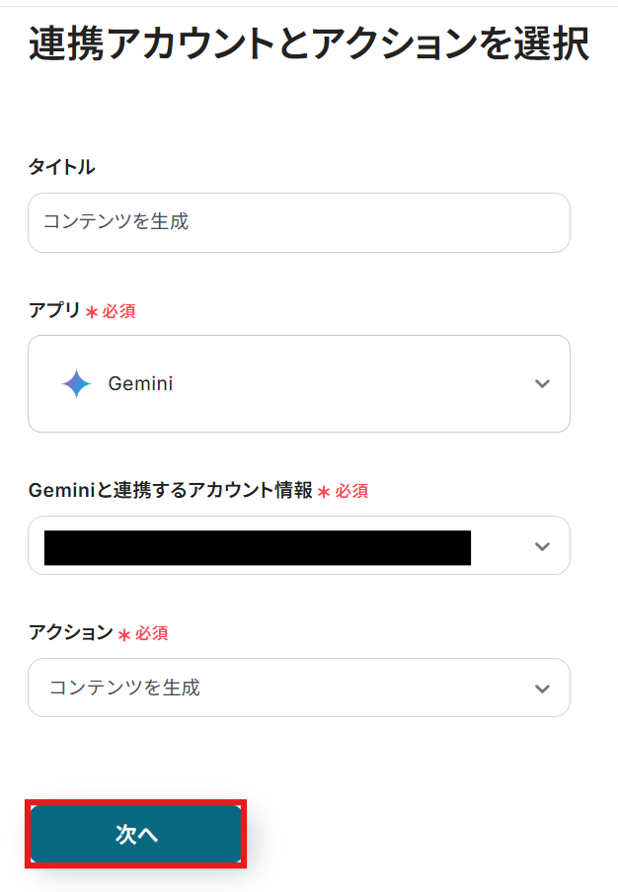Open the account info dropdown chevron
The width and height of the screenshot is (618, 892).
click(541, 546)
